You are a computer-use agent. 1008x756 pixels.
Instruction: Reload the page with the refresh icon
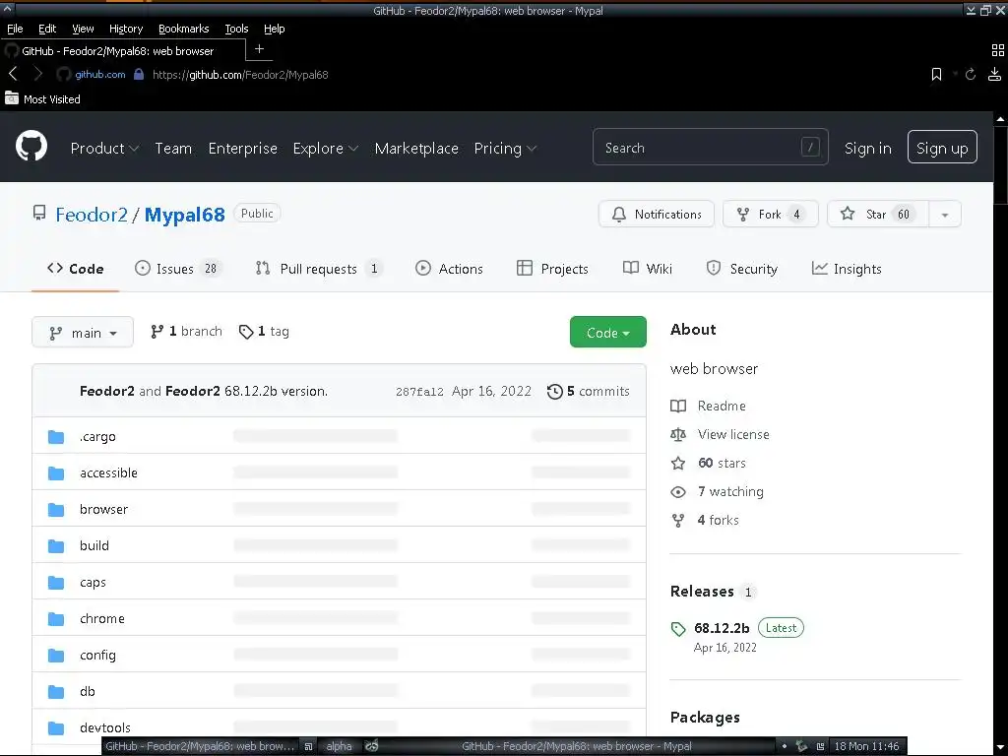(x=970, y=75)
